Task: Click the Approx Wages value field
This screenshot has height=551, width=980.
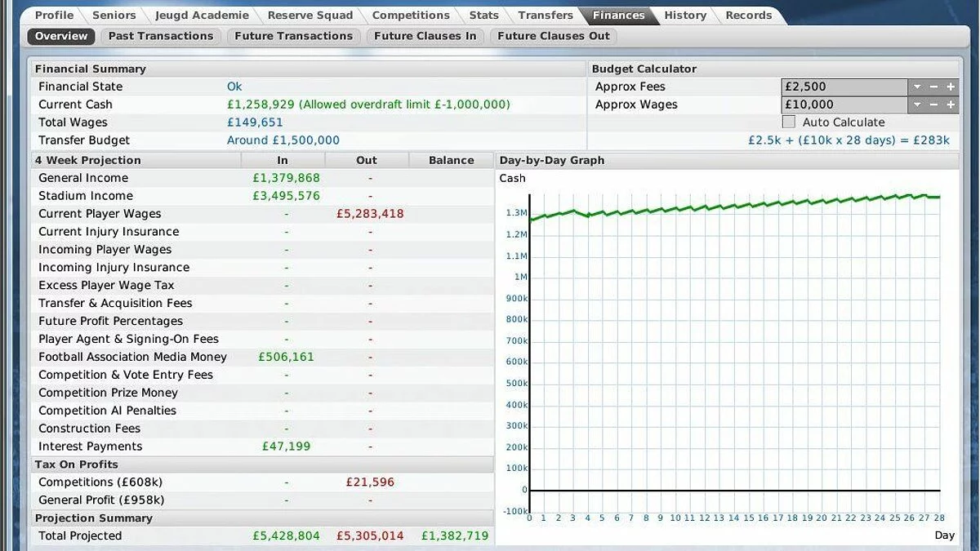Action: point(844,104)
